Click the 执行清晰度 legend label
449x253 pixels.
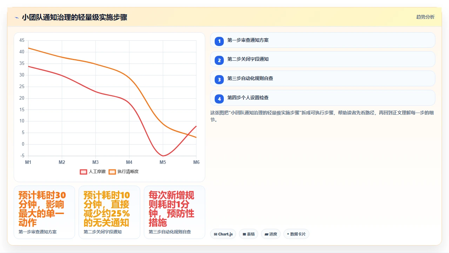pos(128,172)
